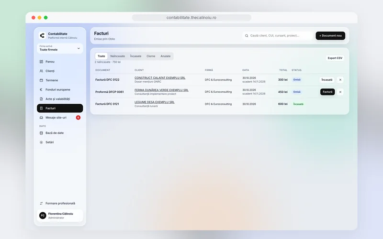Cancel Factură DFC 0122 with its X button

pyautogui.click(x=340, y=80)
